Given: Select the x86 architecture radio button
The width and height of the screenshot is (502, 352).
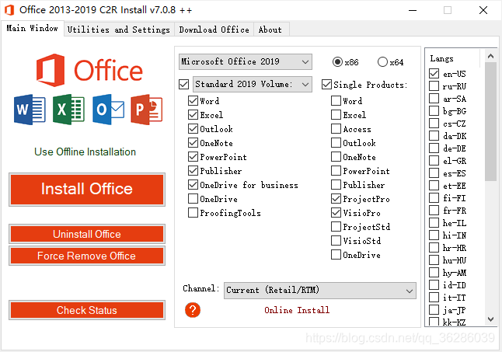Looking at the screenshot, I should coord(337,61).
